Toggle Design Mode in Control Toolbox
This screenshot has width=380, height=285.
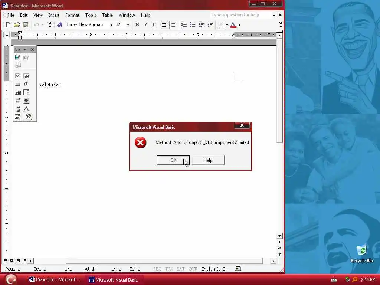coord(18,58)
